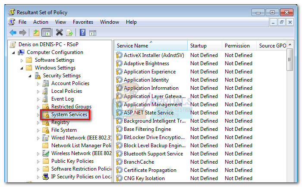302x187 pixels.
Task: Click the Startup column header
Action: [198, 45]
